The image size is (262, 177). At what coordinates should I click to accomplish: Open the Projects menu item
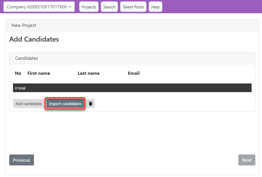[x=89, y=7]
